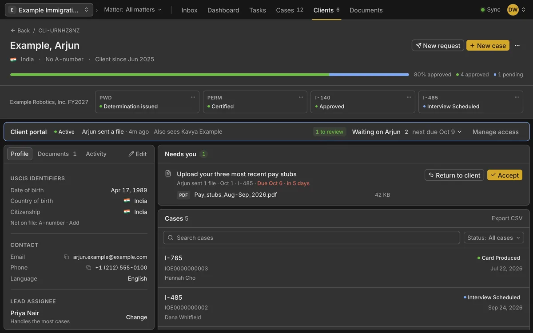Expand the organization switcher Example Immigration

point(49,10)
